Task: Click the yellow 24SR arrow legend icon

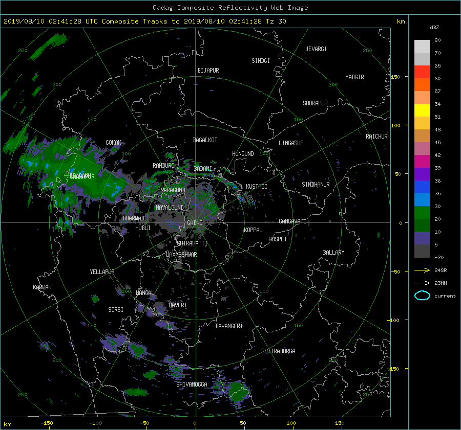Action: pos(422,270)
